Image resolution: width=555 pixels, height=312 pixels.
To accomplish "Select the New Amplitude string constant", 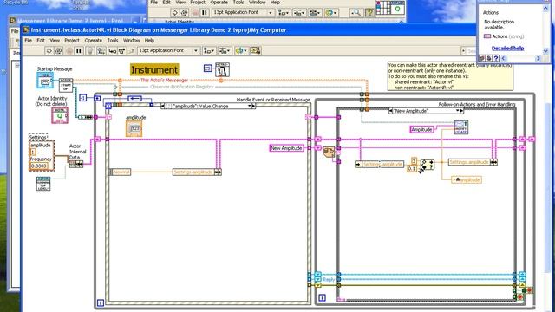I will [x=286, y=148].
